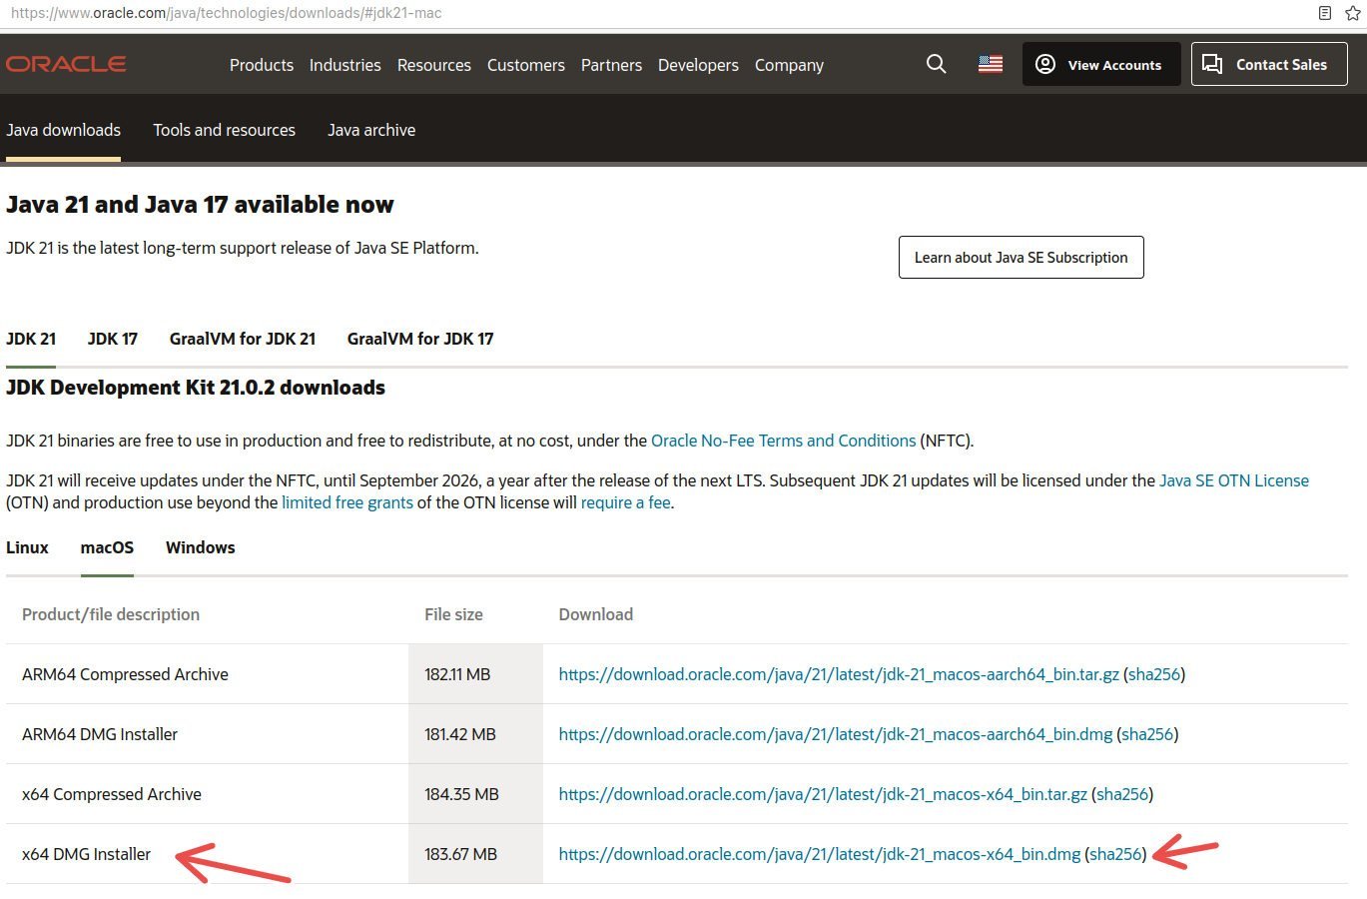Download macos-x64 tar.gz archive link
Screen dimensions: 1367x899
pos(823,794)
